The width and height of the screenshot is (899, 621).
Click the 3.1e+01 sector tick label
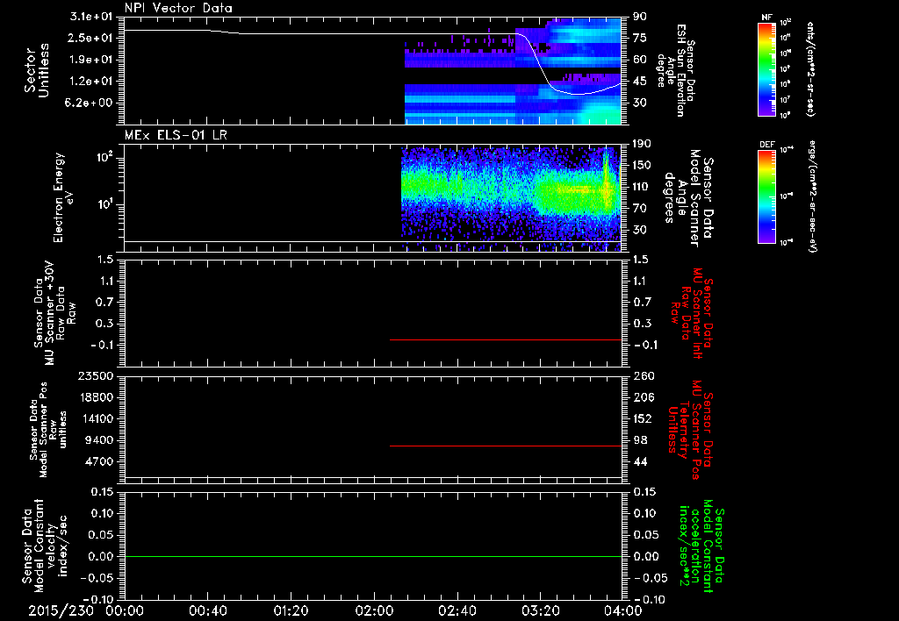pyautogui.click(x=91, y=16)
